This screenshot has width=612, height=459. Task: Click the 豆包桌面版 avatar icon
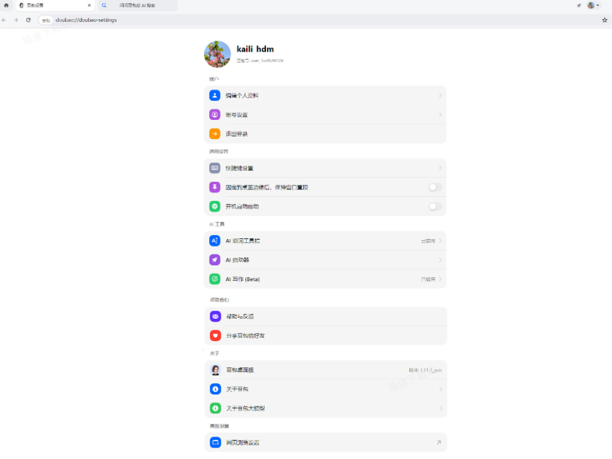coord(215,370)
